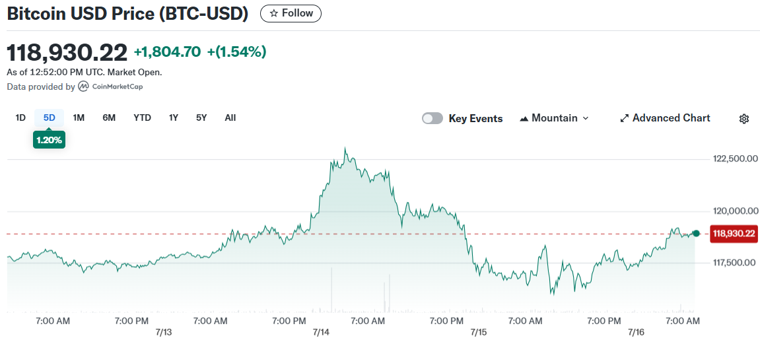The image size is (760, 340).
Task: Open the Advanced Chart link
Action: [665, 118]
